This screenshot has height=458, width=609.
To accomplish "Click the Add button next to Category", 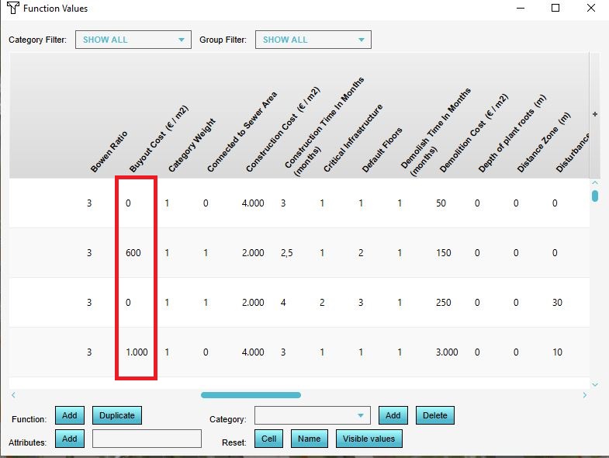I will [393, 415].
